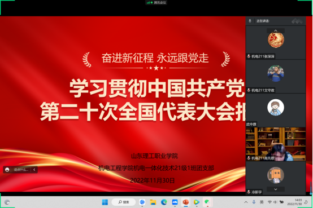This screenshot has width=313, height=208.
Task: Click the muted mic icon beside 冷新宇
Action: point(249,192)
